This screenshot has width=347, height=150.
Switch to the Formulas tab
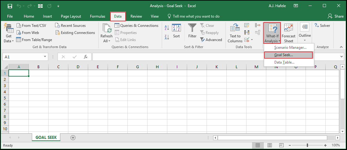pyautogui.click(x=98, y=16)
